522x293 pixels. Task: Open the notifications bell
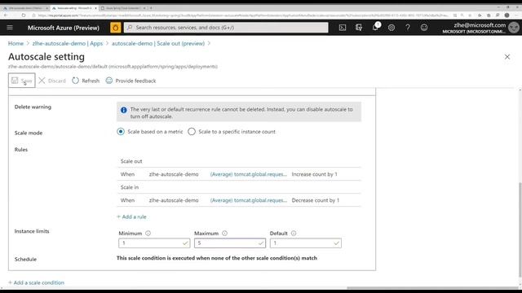coord(375,27)
